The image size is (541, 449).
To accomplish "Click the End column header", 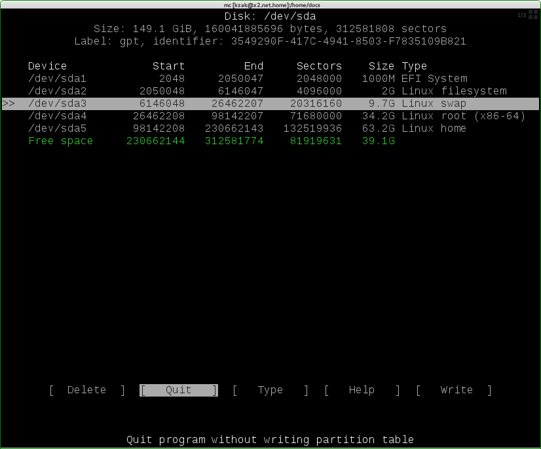I will click(x=253, y=66).
